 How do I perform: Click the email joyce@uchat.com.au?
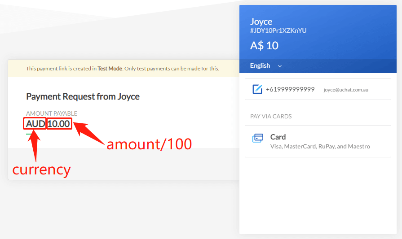tap(346, 90)
